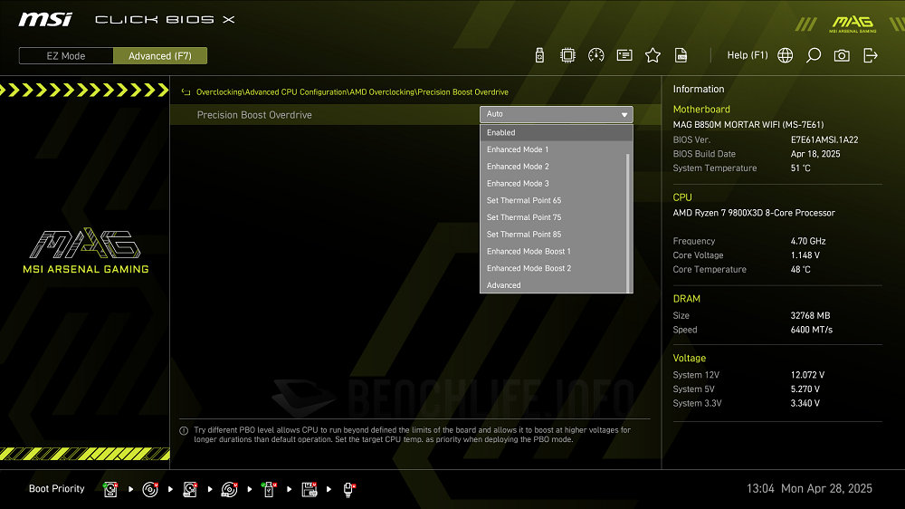The width and height of the screenshot is (905, 509).
Task: Click the DRAM heading
Action: pos(686,299)
